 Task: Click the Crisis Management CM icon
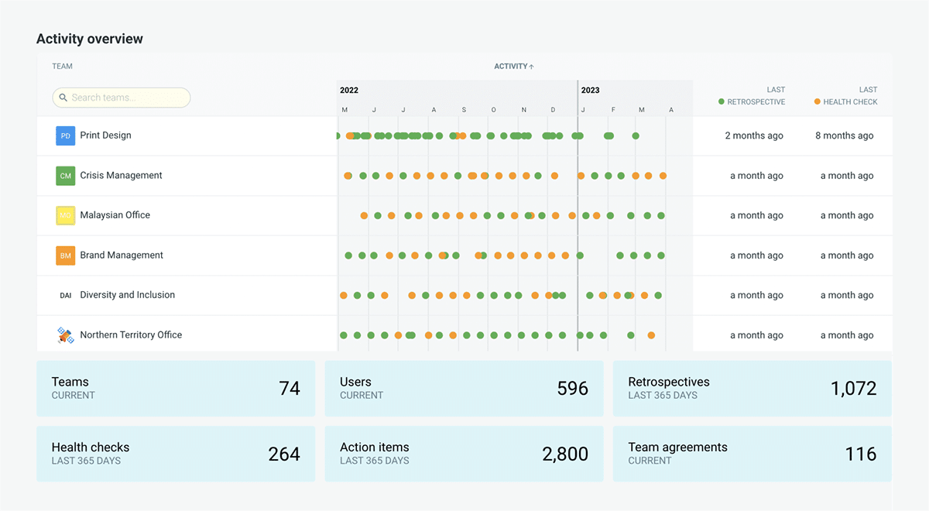tap(65, 176)
